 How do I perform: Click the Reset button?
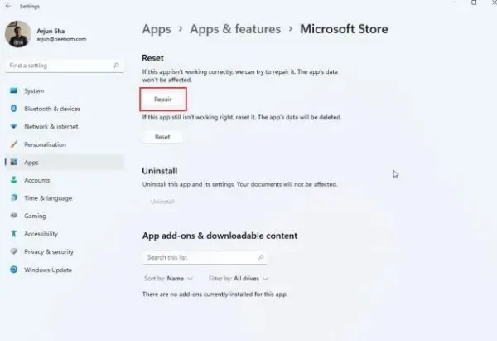(x=162, y=137)
